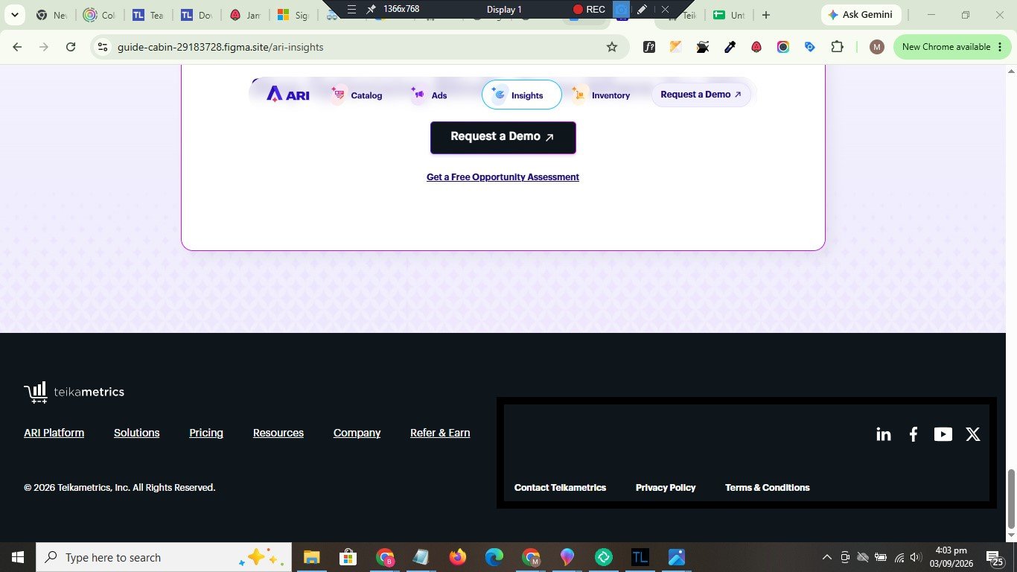Screen dimensions: 1017x572
Task: Go back to previous page
Action: click(17, 47)
